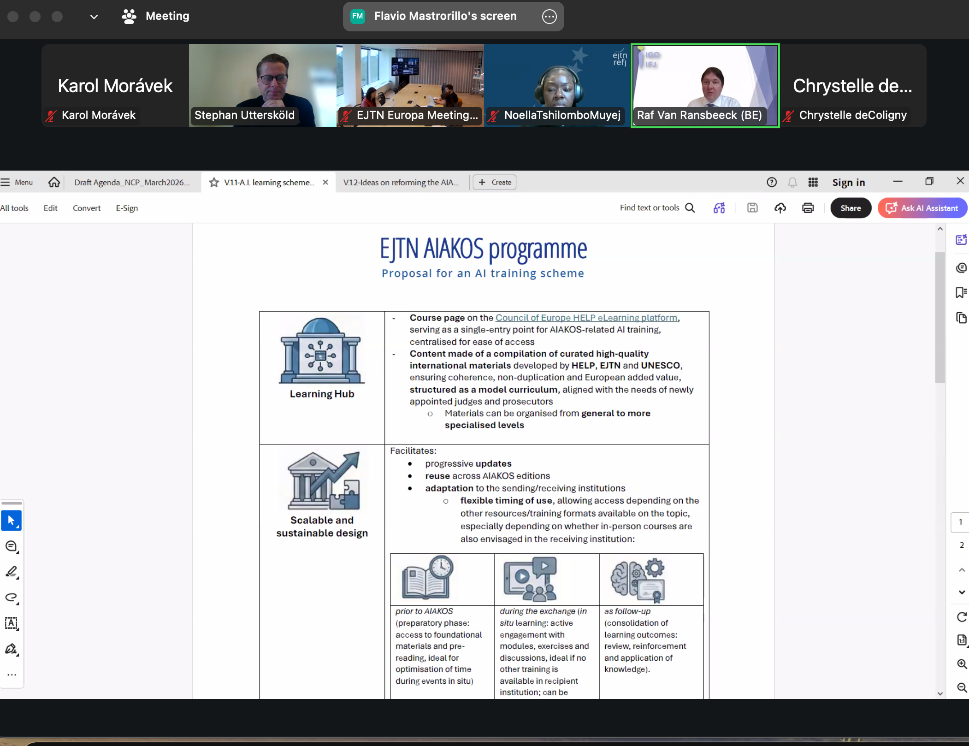Screen dimensions: 969x746
Task: Open the Acrobat Menu
Action: (x=17, y=182)
